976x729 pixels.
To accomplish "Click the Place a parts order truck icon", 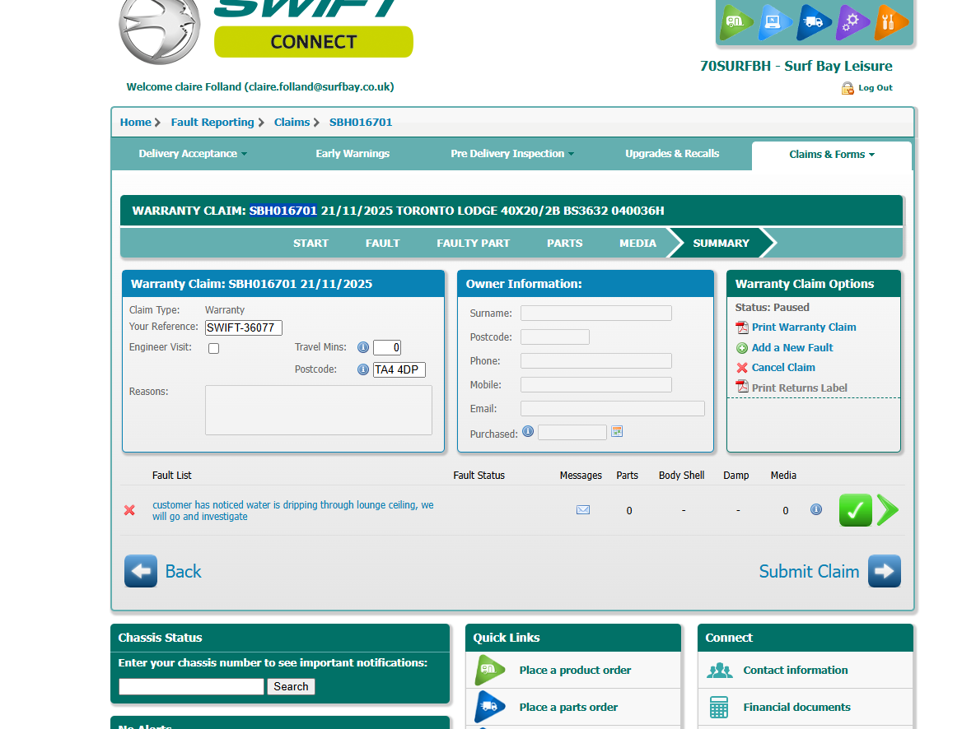I will coord(491,707).
